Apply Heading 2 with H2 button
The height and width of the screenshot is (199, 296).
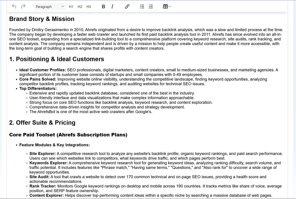pyautogui.click(x=80, y=7)
